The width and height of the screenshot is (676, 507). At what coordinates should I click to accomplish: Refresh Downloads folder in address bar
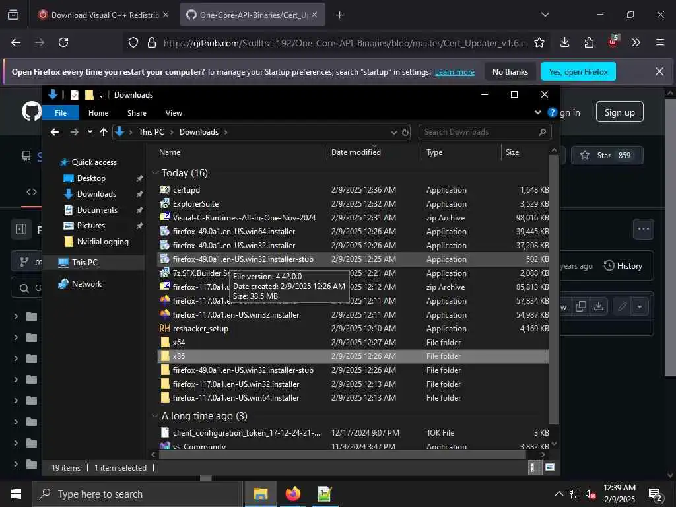pos(405,132)
